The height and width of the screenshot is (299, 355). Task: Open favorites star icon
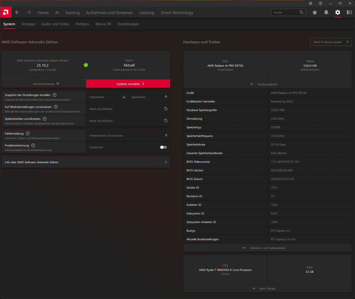(x=315, y=12)
